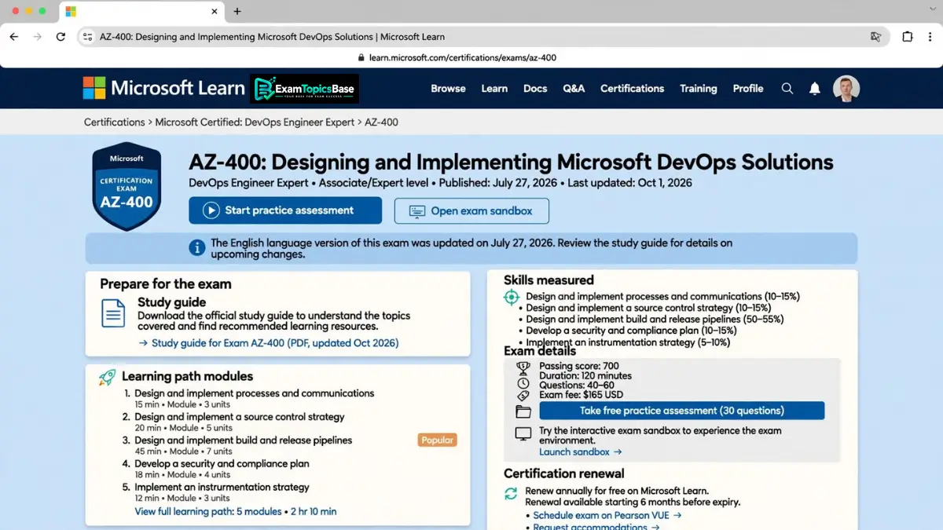Click the AZ-400 certification exam badge
The width and height of the screenshot is (943, 530).
click(x=127, y=186)
